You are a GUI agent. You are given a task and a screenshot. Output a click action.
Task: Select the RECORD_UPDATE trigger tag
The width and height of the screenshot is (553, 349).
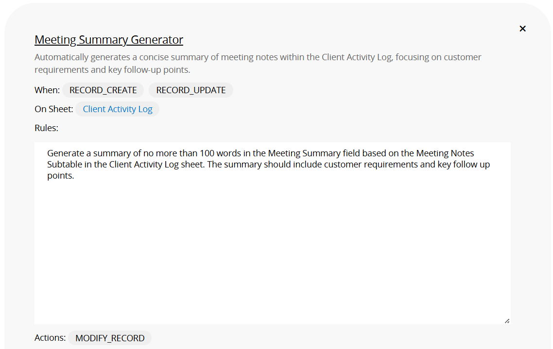click(x=191, y=90)
